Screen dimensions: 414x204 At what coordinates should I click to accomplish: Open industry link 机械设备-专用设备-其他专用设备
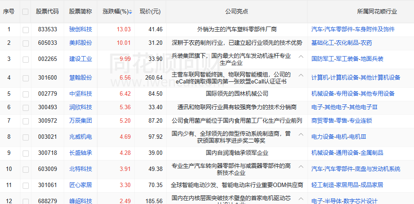(353, 94)
